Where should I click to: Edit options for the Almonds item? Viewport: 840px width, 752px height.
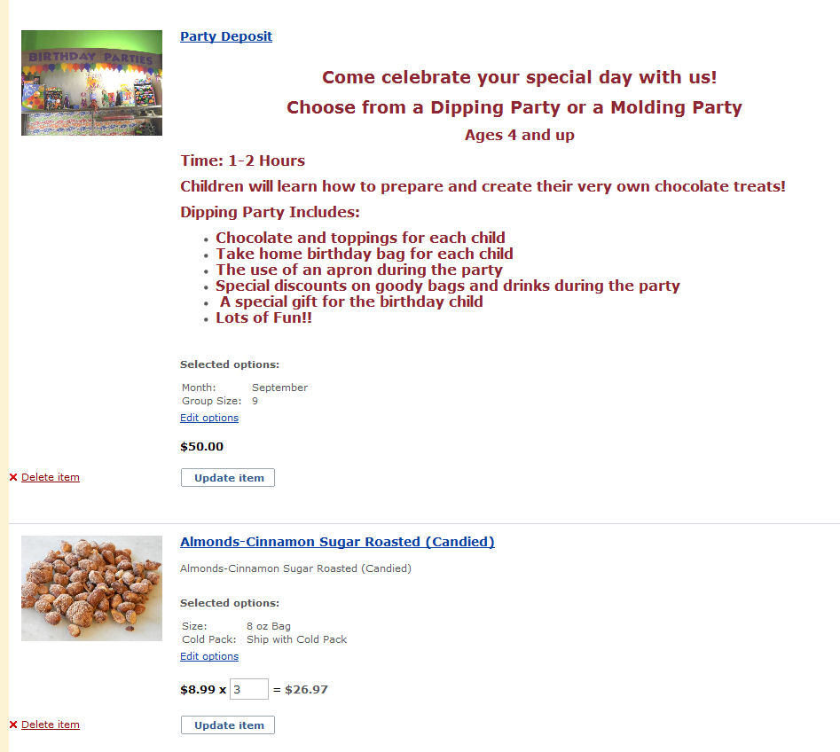[209, 656]
